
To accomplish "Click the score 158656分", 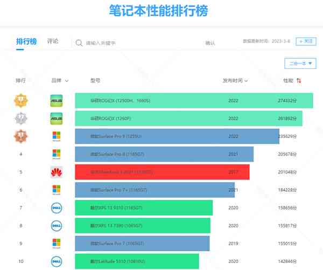I will (287, 207).
